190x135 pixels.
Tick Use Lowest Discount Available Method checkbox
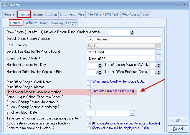[x=89, y=92]
